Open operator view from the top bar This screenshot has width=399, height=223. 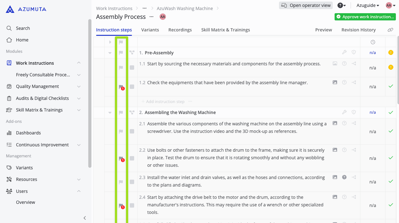(305, 5)
